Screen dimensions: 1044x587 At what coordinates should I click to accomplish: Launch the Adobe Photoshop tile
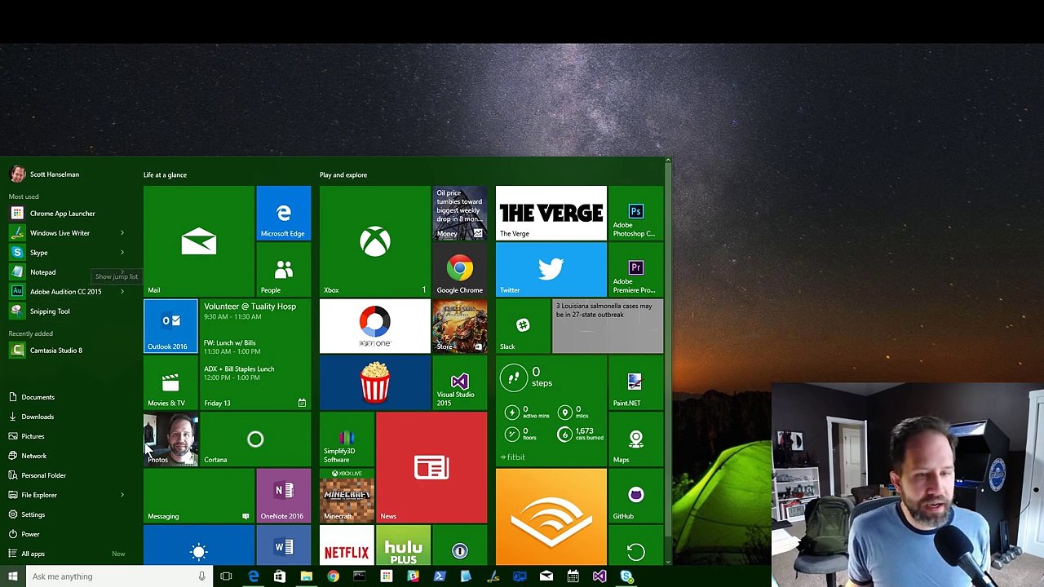pos(635,213)
